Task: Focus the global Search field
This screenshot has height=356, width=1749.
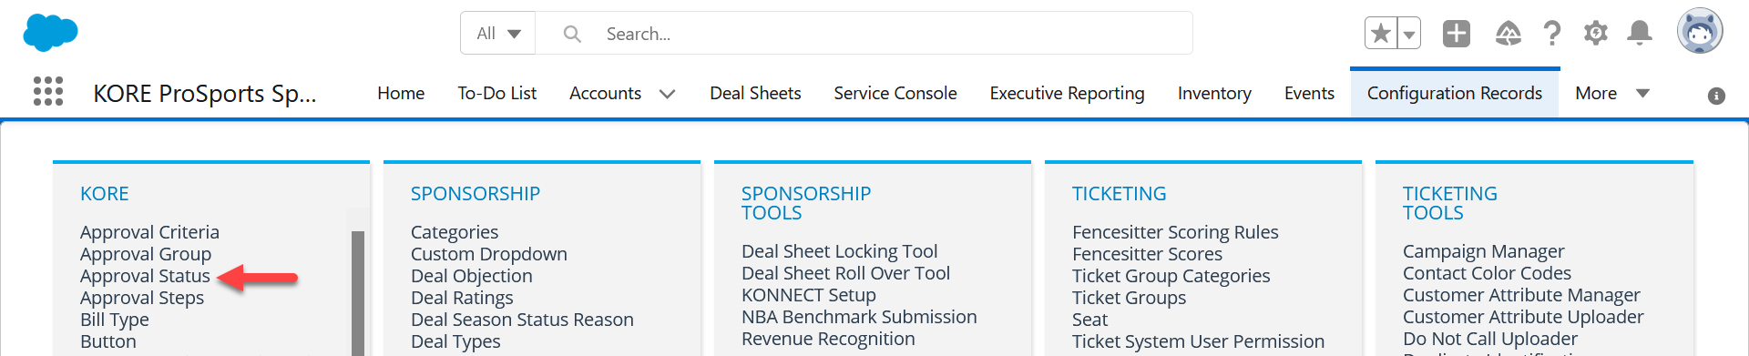Action: 864,34
